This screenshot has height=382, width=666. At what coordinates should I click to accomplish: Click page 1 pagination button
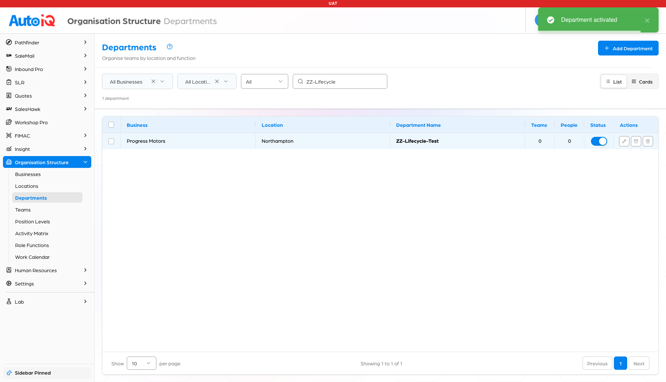pyautogui.click(x=621, y=363)
